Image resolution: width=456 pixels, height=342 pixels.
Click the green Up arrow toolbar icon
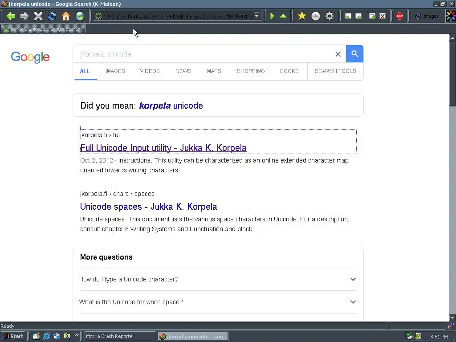(283, 16)
